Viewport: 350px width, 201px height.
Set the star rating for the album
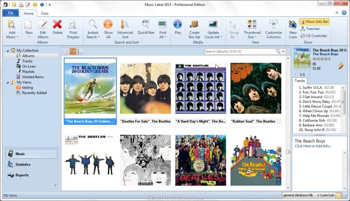click(322, 59)
